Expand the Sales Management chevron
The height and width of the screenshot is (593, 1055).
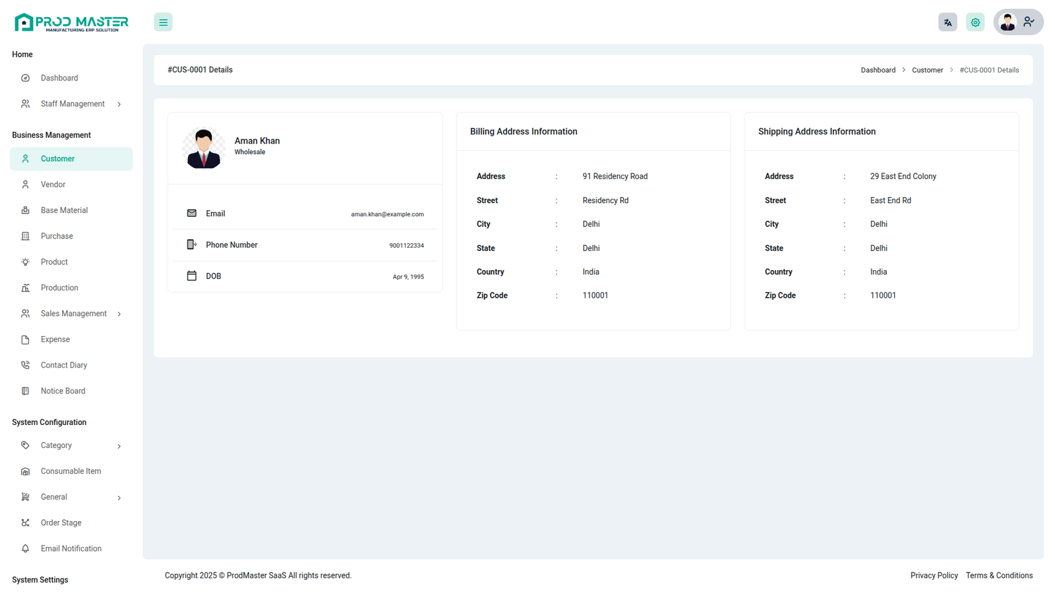tap(119, 314)
